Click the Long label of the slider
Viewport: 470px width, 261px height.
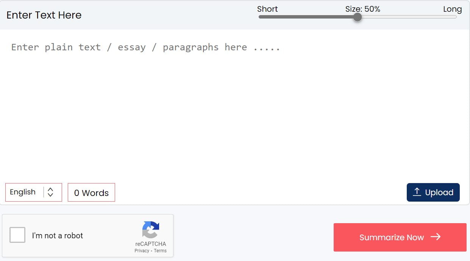[x=453, y=9]
